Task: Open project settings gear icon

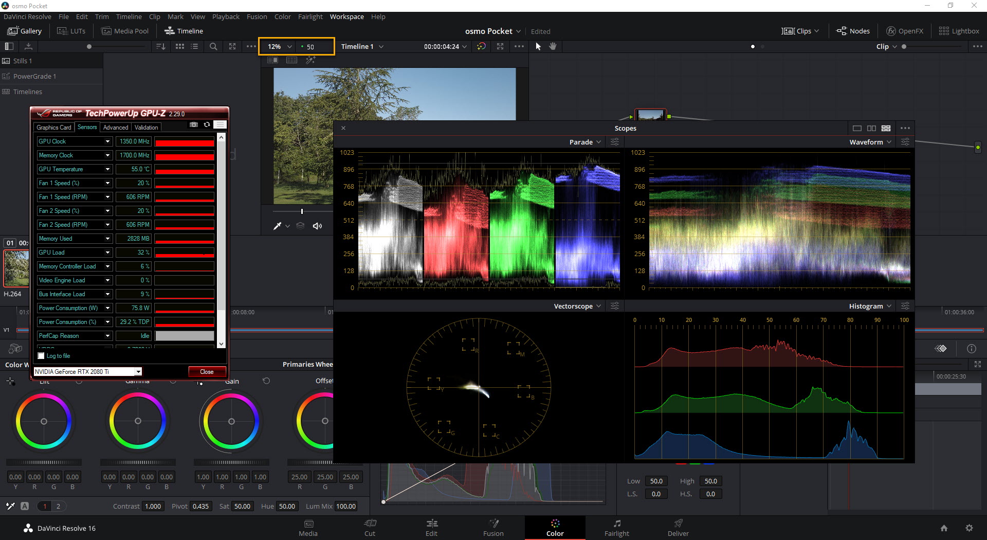Action: [x=969, y=528]
